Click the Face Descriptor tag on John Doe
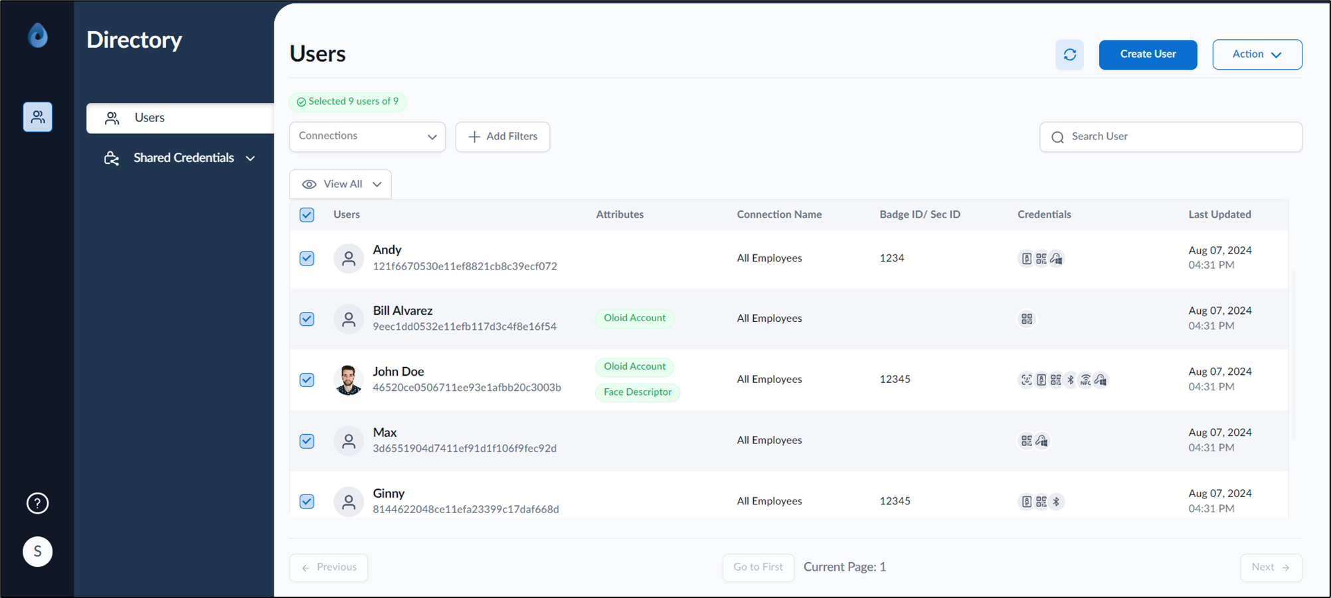 pos(638,392)
